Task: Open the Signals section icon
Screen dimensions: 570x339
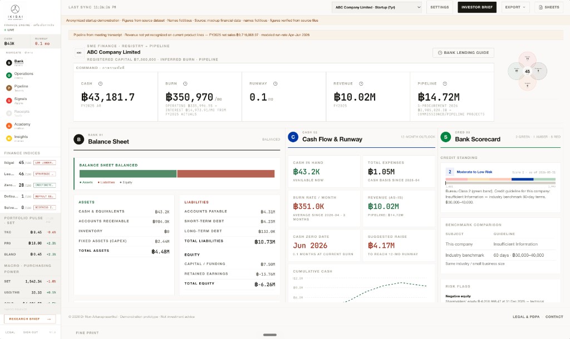Action: [x=9, y=101]
